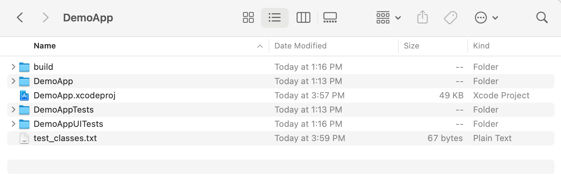Click the Share toolbar icon

pos(422,17)
